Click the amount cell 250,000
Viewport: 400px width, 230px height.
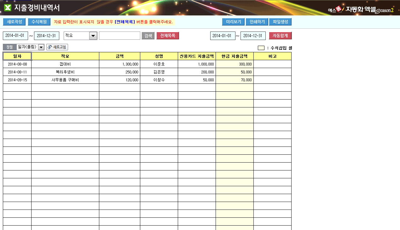[x=120, y=72]
